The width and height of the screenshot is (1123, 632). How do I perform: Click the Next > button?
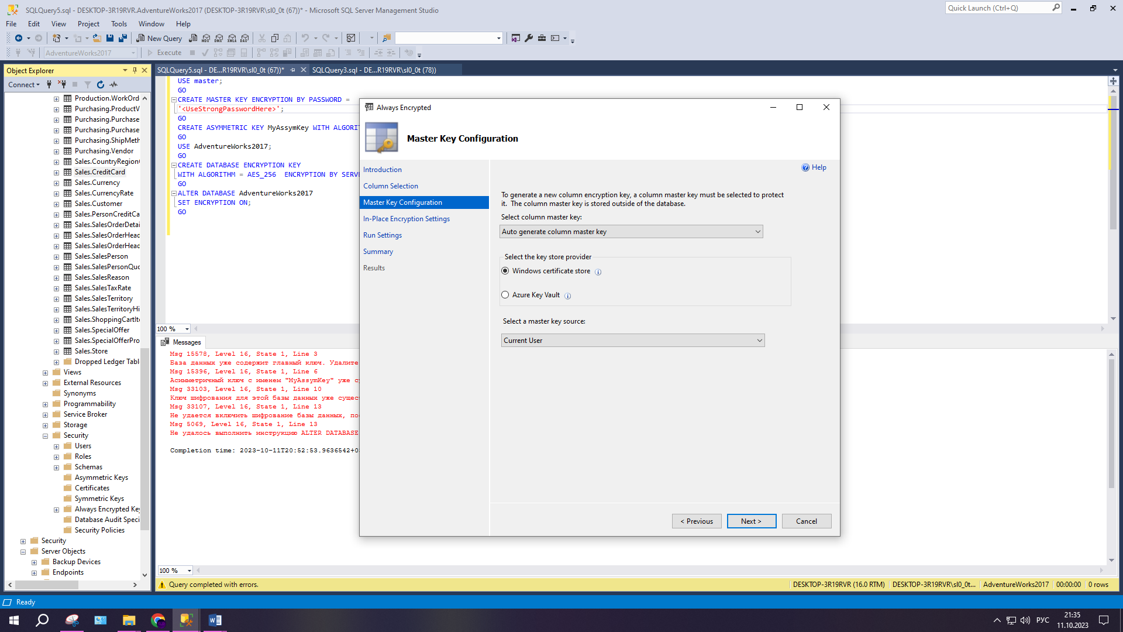(752, 521)
